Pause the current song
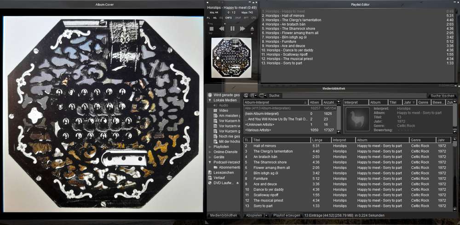Image resolution: width=460 pixels, height=225 pixels. [x=232, y=29]
